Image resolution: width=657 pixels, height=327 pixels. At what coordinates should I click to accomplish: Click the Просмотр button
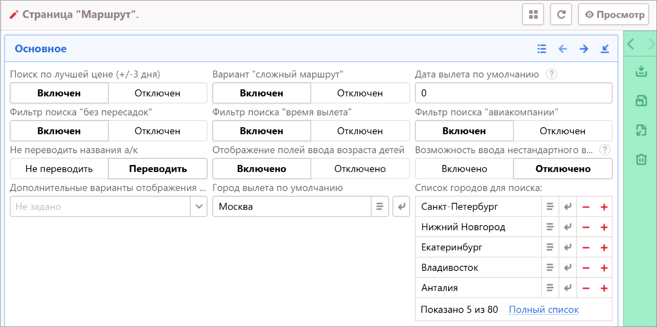pos(614,14)
